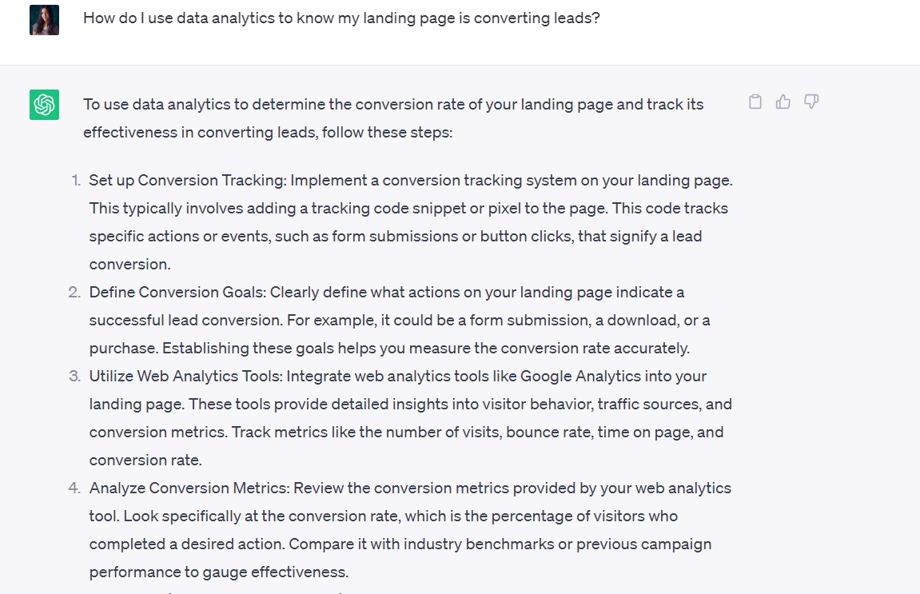This screenshot has height=594, width=920.
Task: Copy the response with the clipboard icon
Action: (755, 102)
